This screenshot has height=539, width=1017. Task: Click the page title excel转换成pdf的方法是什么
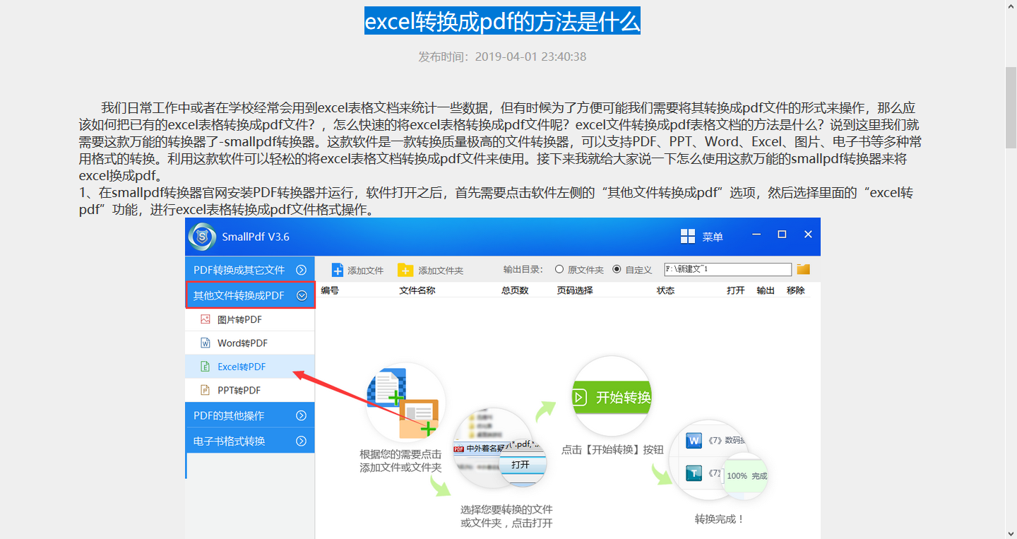[502, 22]
